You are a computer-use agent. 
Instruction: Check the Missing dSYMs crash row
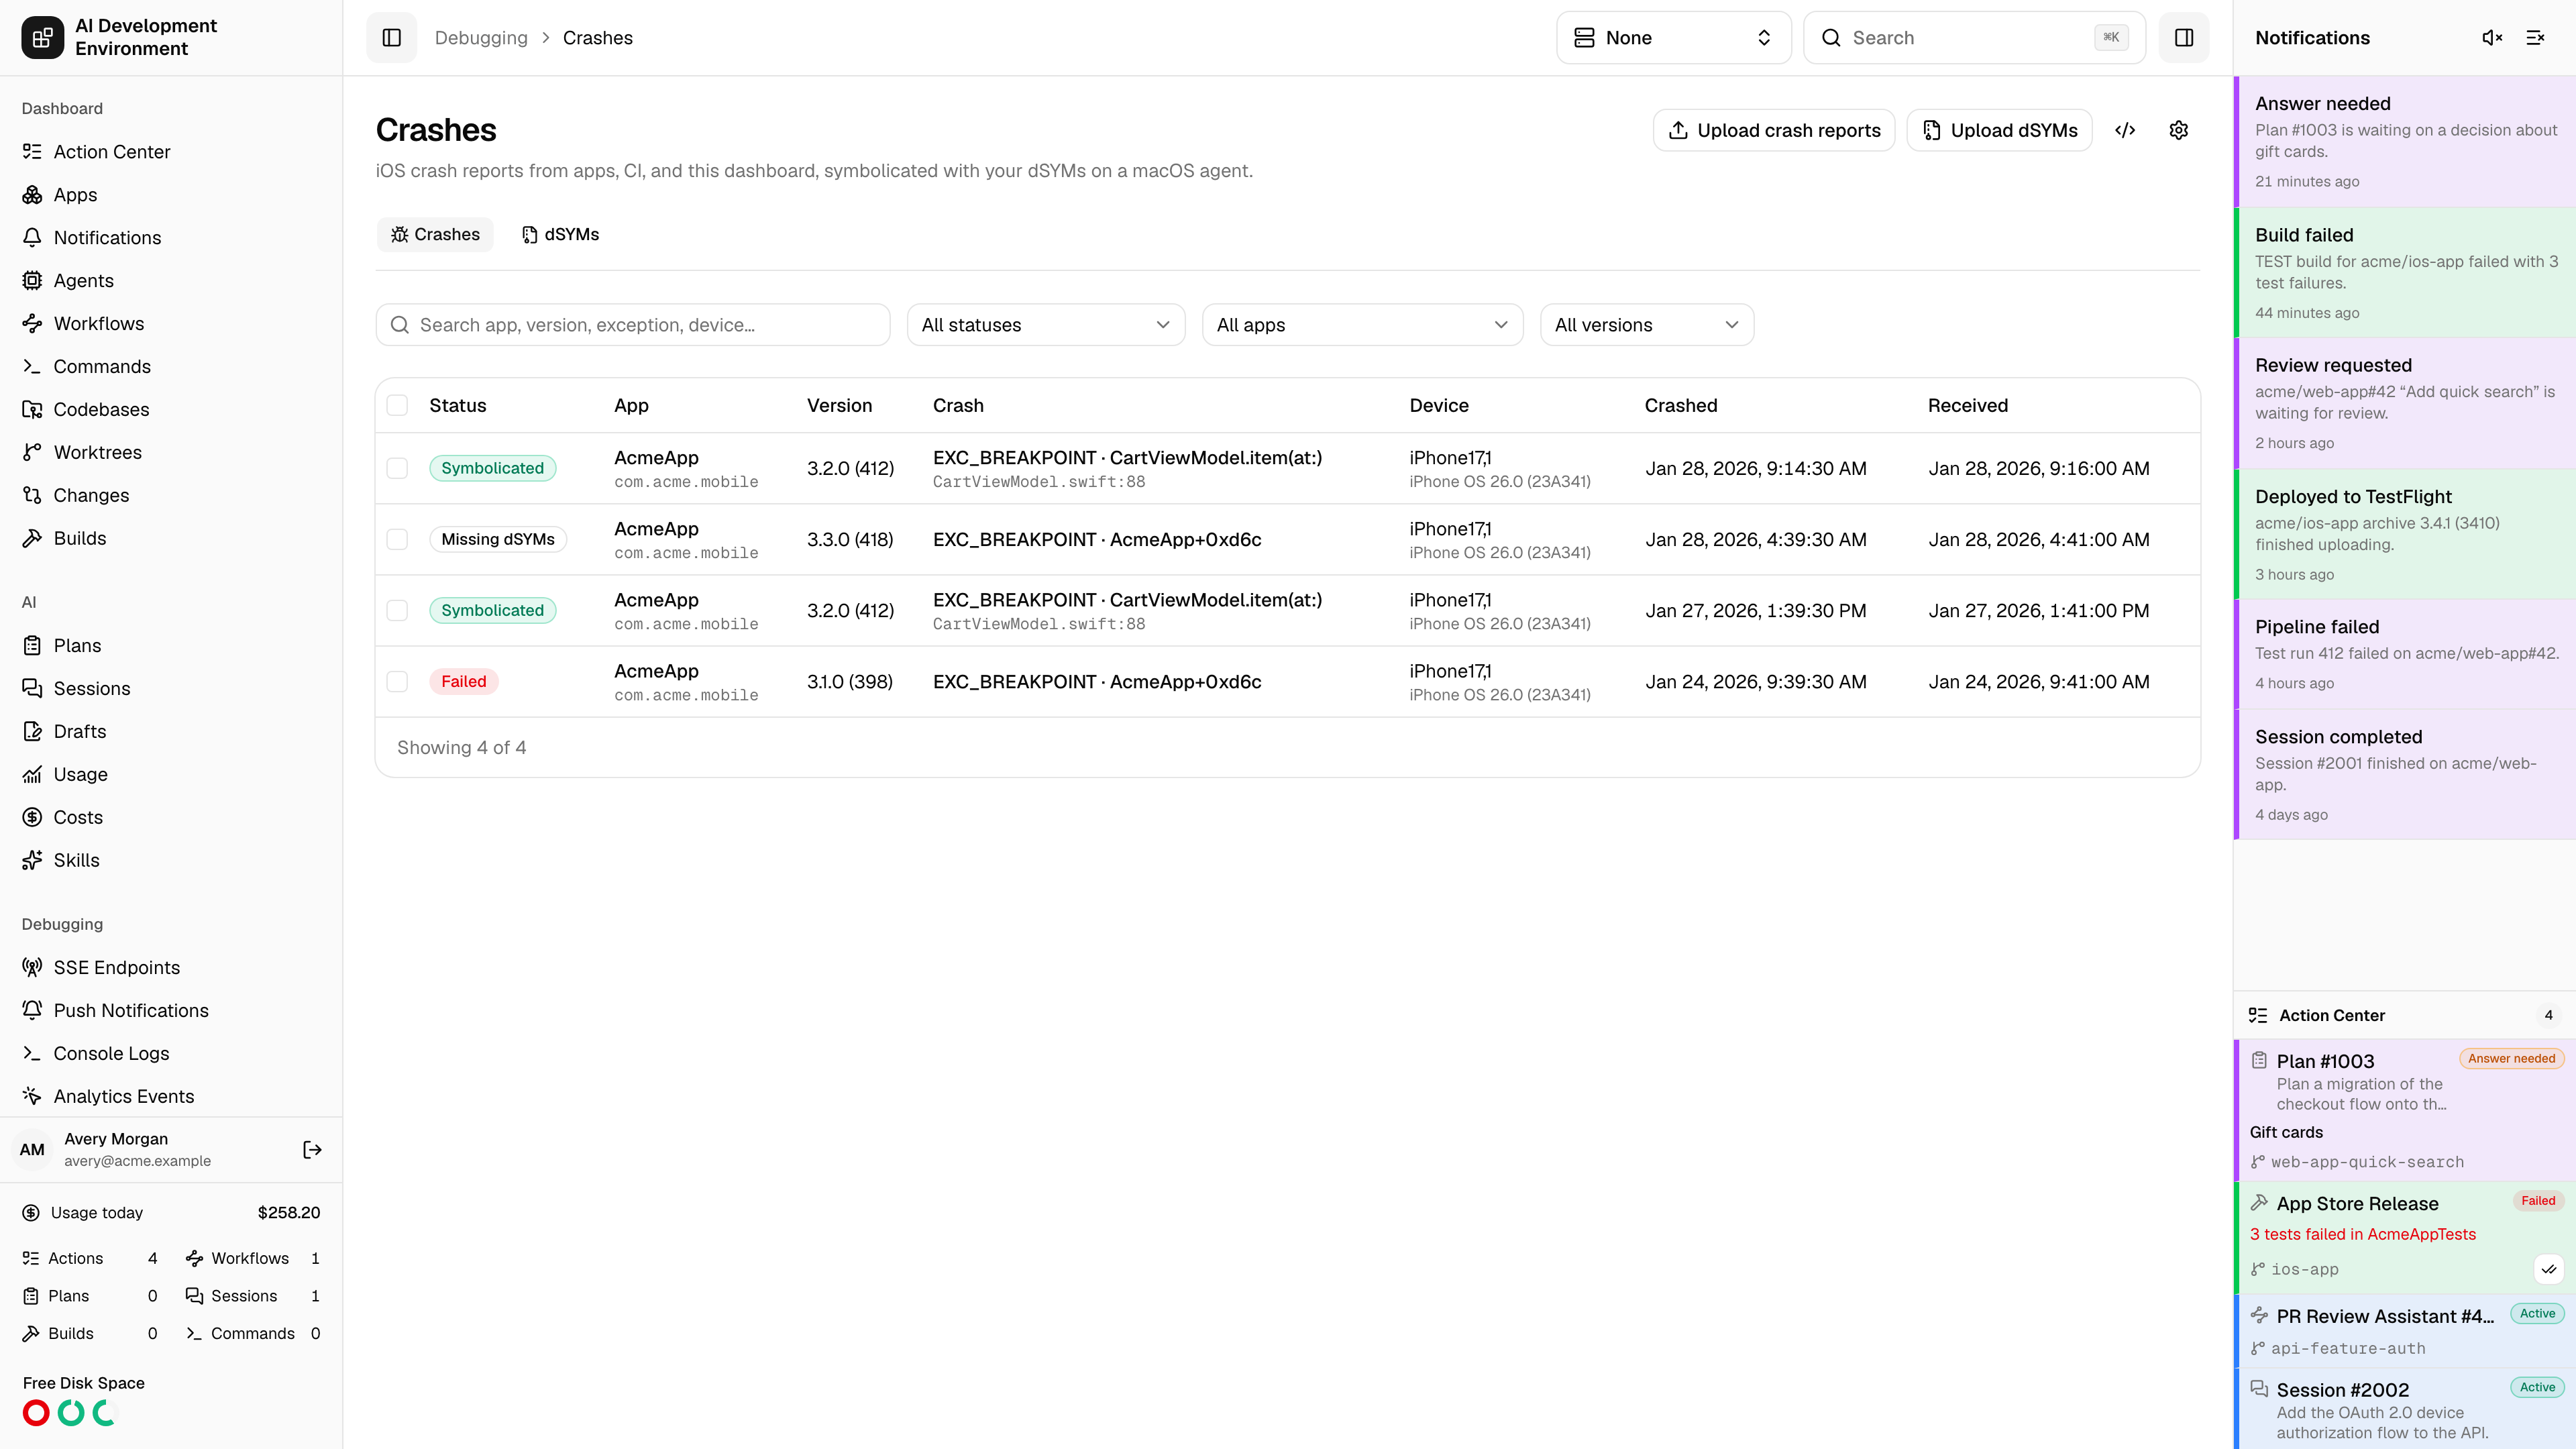397,539
